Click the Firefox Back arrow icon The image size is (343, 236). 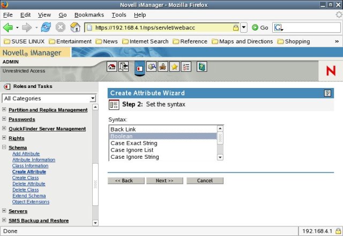click(x=8, y=27)
